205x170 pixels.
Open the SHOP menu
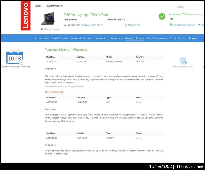coord(38,6)
